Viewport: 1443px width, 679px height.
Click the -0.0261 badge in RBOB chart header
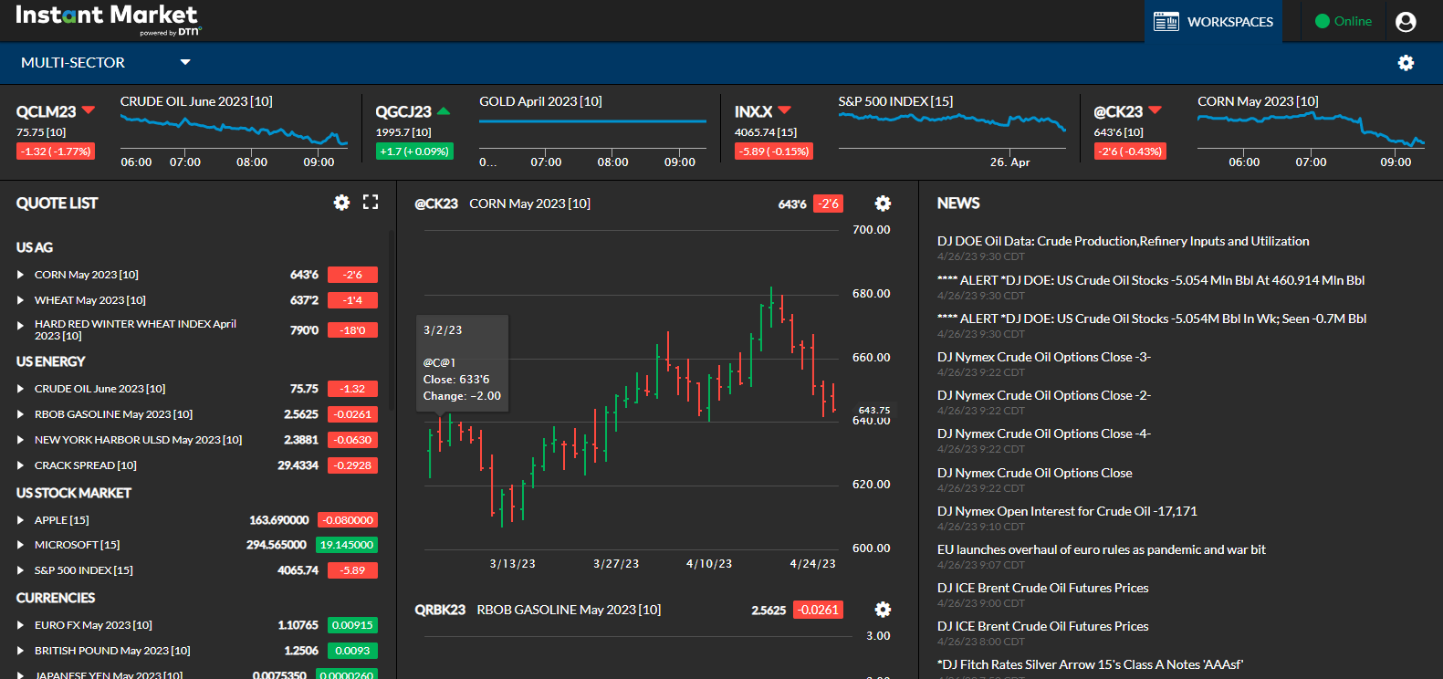point(818,610)
